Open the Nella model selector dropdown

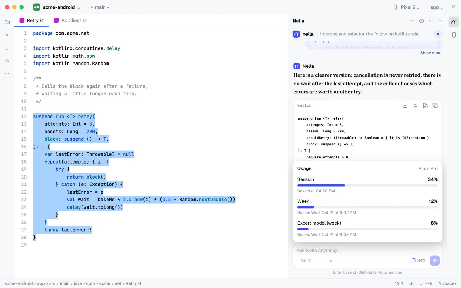click(316, 261)
